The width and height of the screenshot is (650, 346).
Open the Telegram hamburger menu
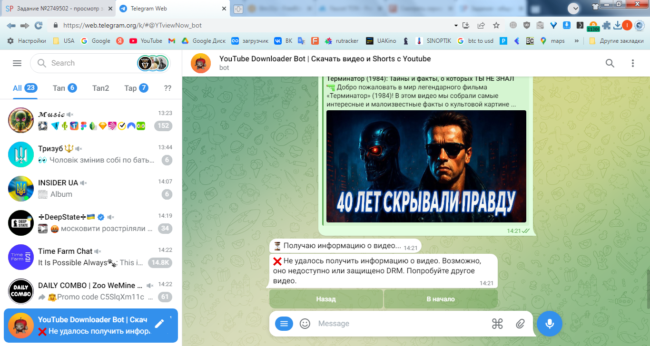click(x=17, y=63)
